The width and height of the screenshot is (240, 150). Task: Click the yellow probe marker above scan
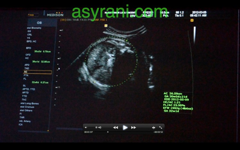click(106, 25)
